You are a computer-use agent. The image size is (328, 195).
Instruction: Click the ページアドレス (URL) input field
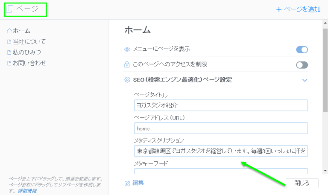tap(221, 128)
